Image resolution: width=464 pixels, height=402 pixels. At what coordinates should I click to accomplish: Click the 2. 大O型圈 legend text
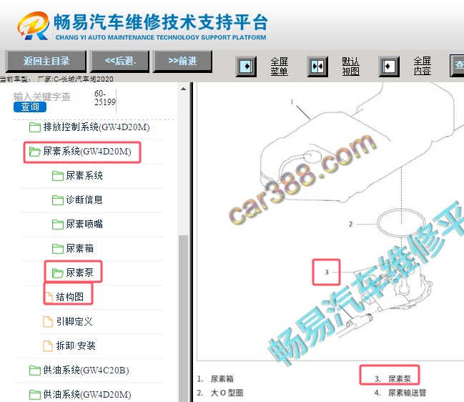point(220,393)
